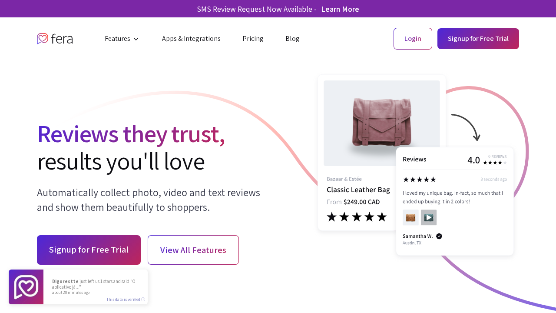Click the Fera heart logo
This screenshot has height=313, width=556.
[43, 39]
